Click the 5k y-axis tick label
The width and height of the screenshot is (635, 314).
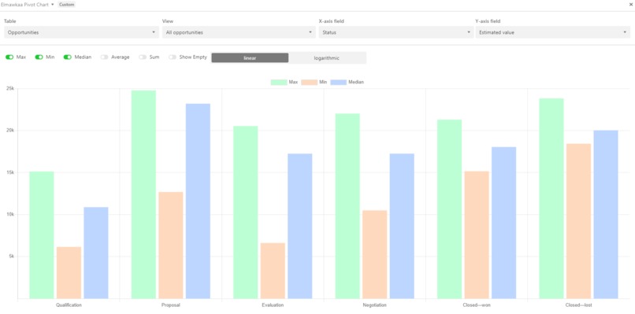coord(11,257)
